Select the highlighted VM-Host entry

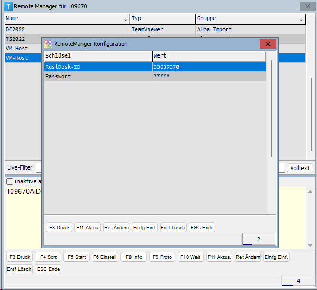coord(23,58)
